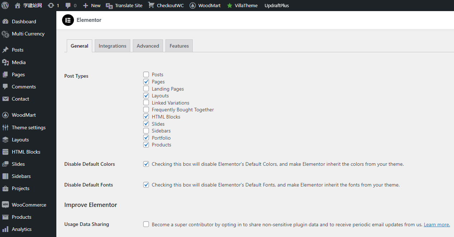Check the Landing Pages checkbox
Image resolution: width=454 pixels, height=237 pixels.
tap(146, 88)
